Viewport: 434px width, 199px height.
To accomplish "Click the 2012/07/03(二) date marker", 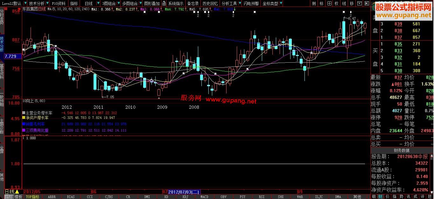I will tap(184, 192).
